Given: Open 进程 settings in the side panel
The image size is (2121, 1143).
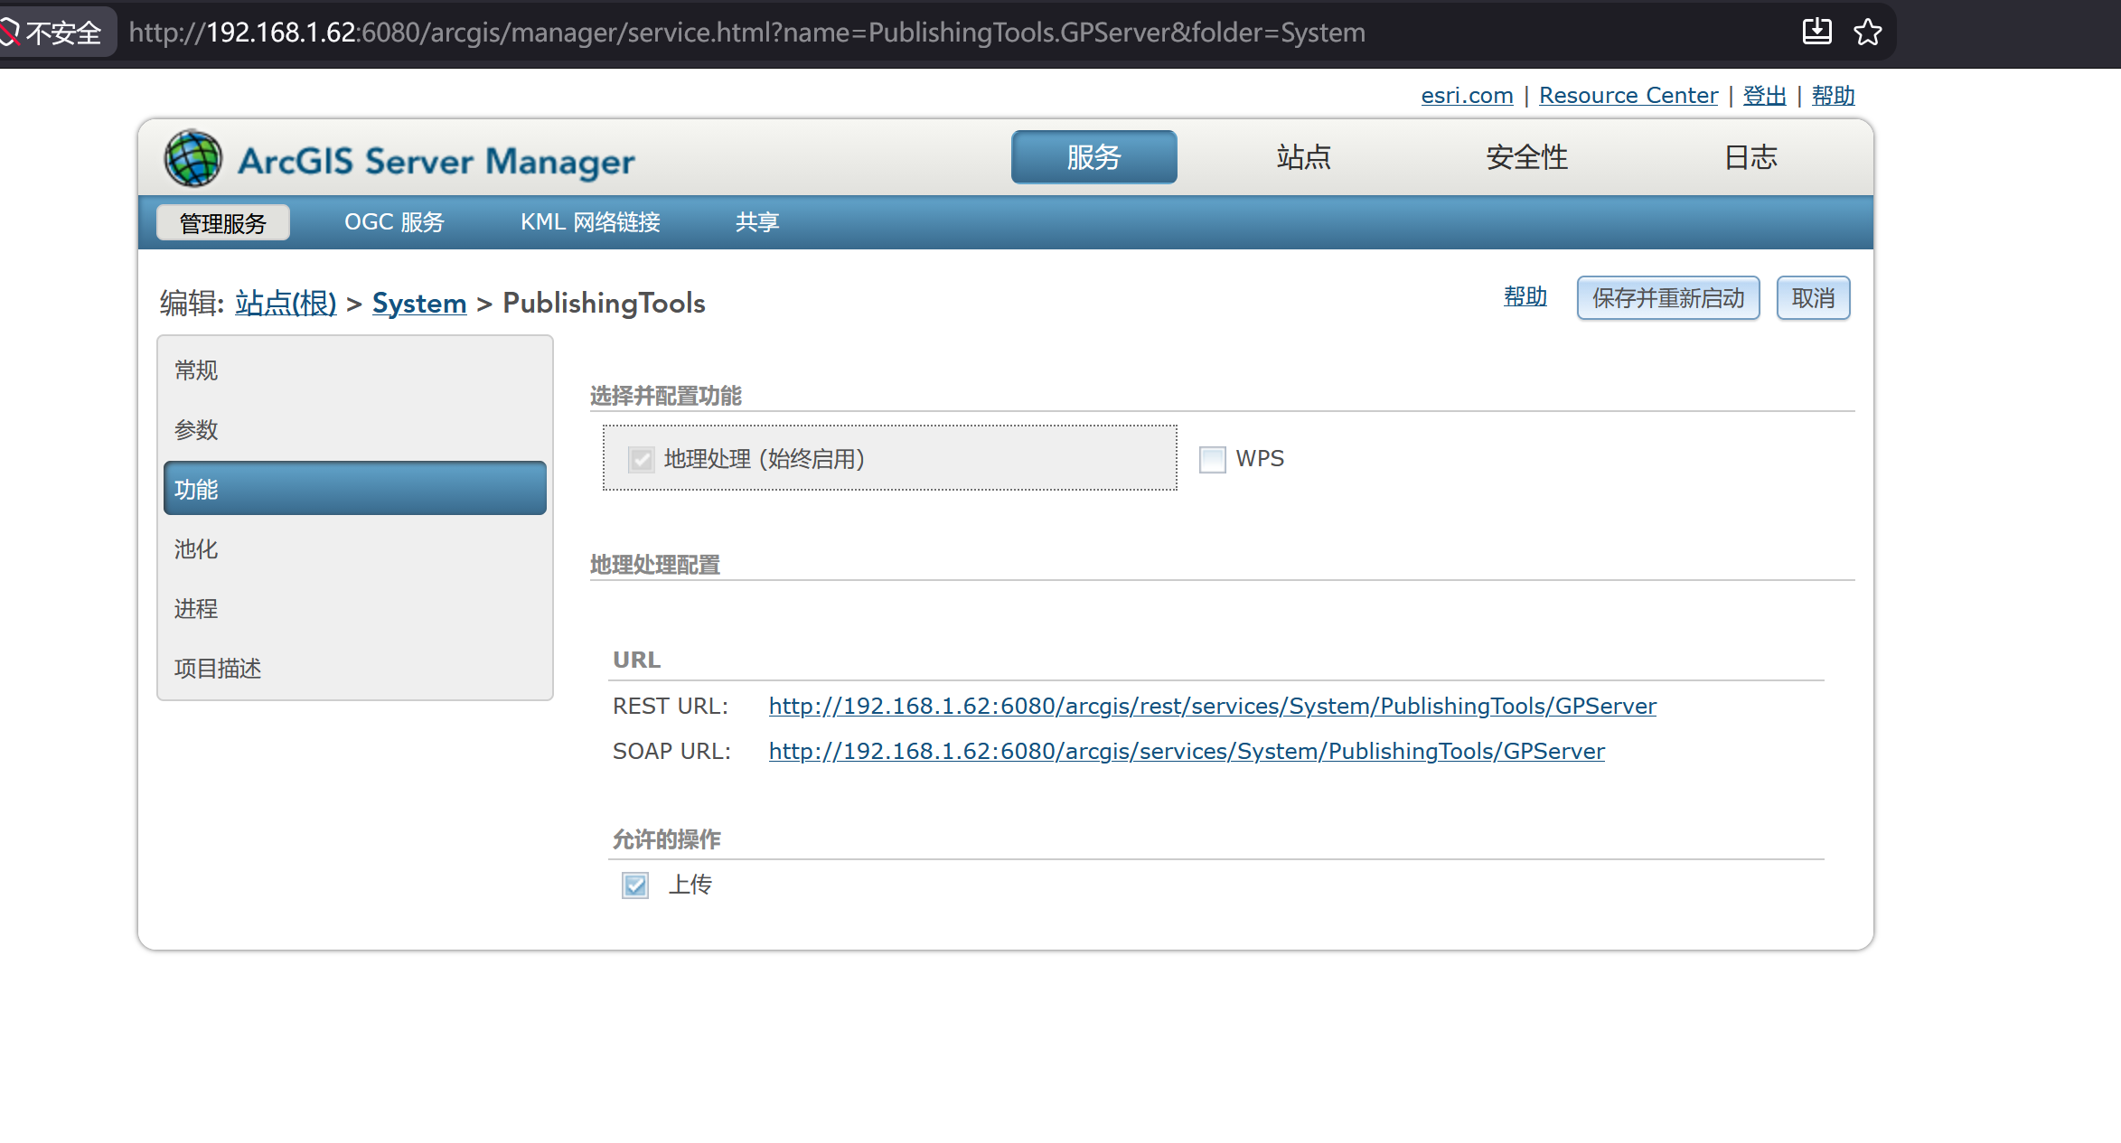Looking at the screenshot, I should click(x=354, y=609).
